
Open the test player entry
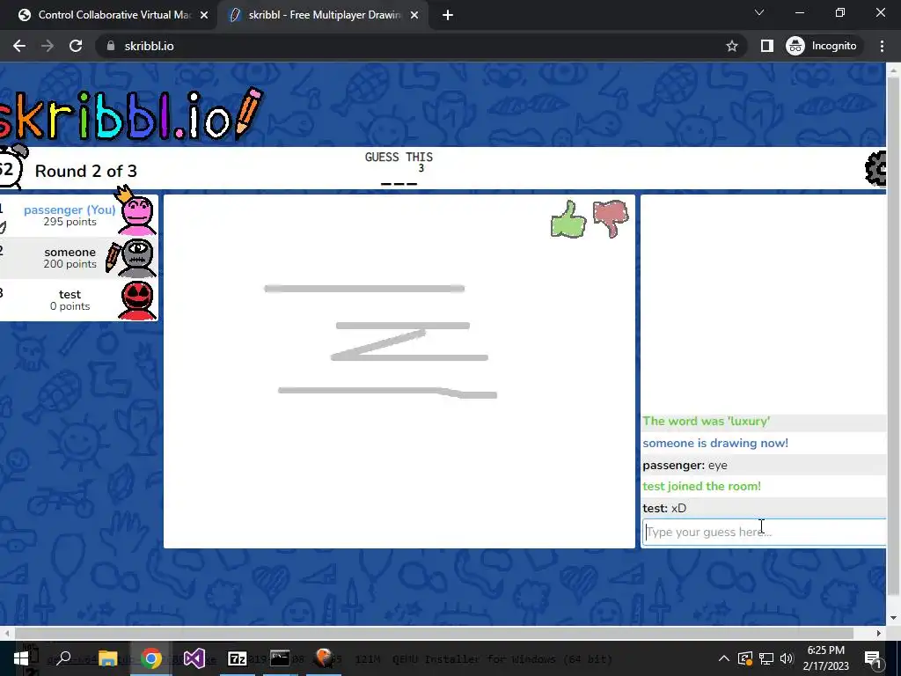pyautogui.click(x=78, y=300)
